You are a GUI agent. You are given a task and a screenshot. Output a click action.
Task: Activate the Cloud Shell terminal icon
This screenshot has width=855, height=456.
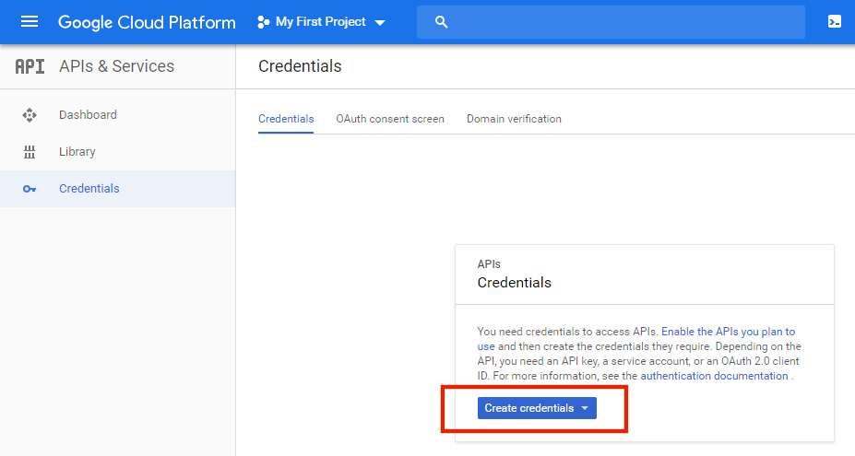point(835,22)
